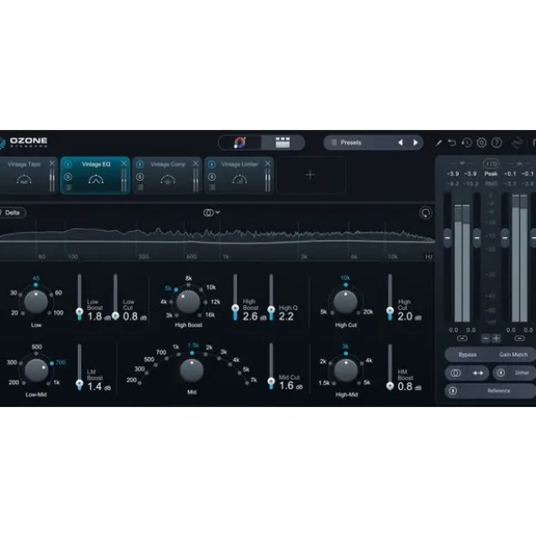The height and width of the screenshot is (537, 536).
Task: Open the undo history clock icon
Action: pyautogui.click(x=467, y=143)
